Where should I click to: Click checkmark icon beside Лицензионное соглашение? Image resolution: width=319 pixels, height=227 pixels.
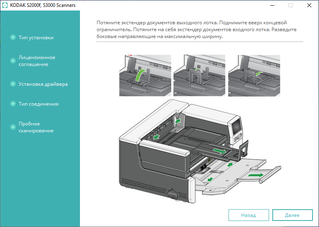(13, 61)
